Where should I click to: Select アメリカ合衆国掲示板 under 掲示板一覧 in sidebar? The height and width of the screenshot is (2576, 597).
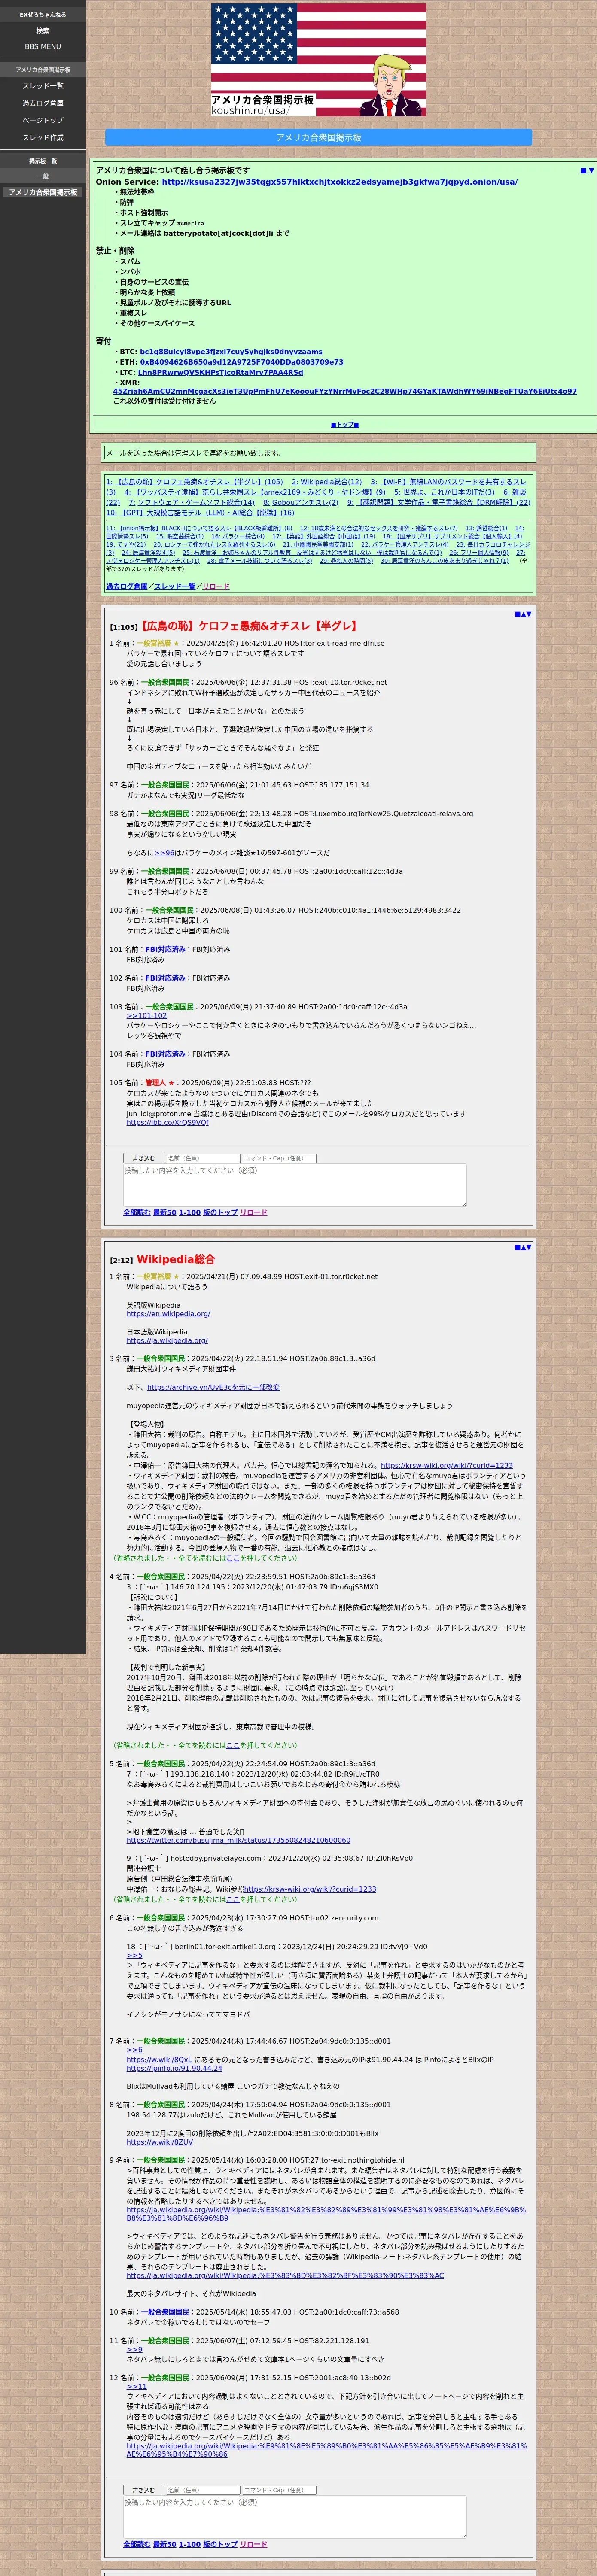pyautogui.click(x=43, y=192)
